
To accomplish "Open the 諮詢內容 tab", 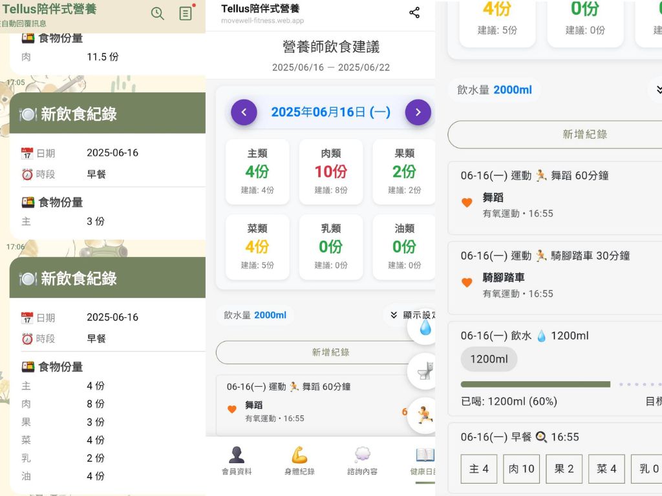I will point(362,460).
